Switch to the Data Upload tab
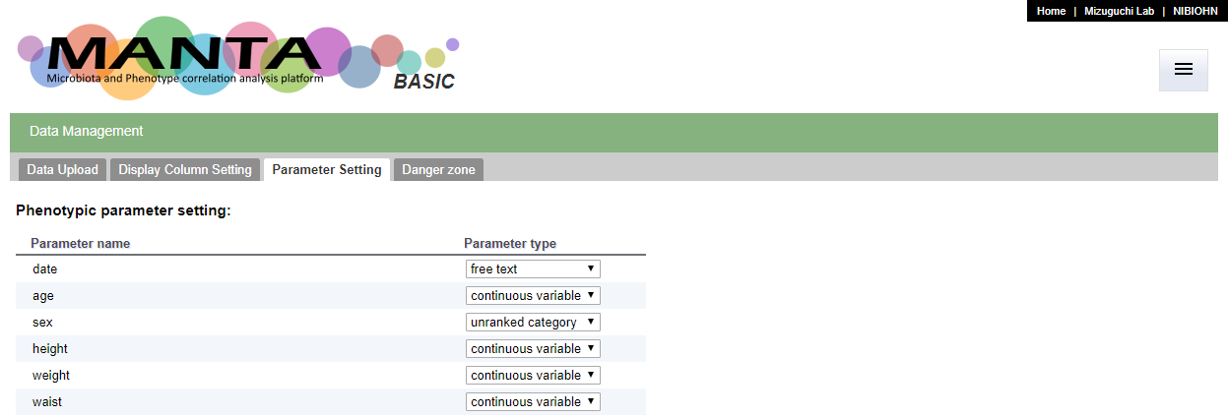The image size is (1228, 417). 62,169
